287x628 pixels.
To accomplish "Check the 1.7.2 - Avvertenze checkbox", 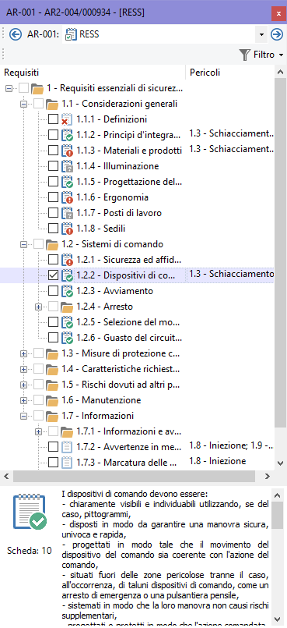I will pyautogui.click(x=54, y=446).
